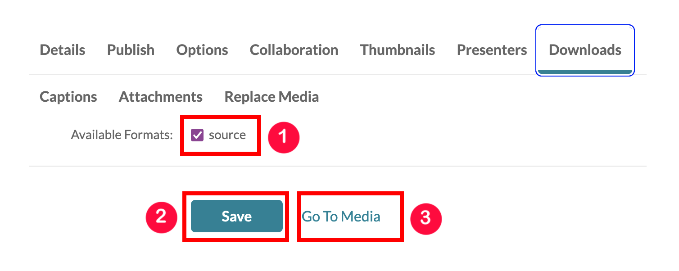
Task: Open the Collaboration tab
Action: point(294,50)
